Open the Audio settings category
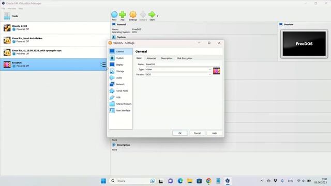The width and height of the screenshot is (331, 186). pyautogui.click(x=121, y=78)
